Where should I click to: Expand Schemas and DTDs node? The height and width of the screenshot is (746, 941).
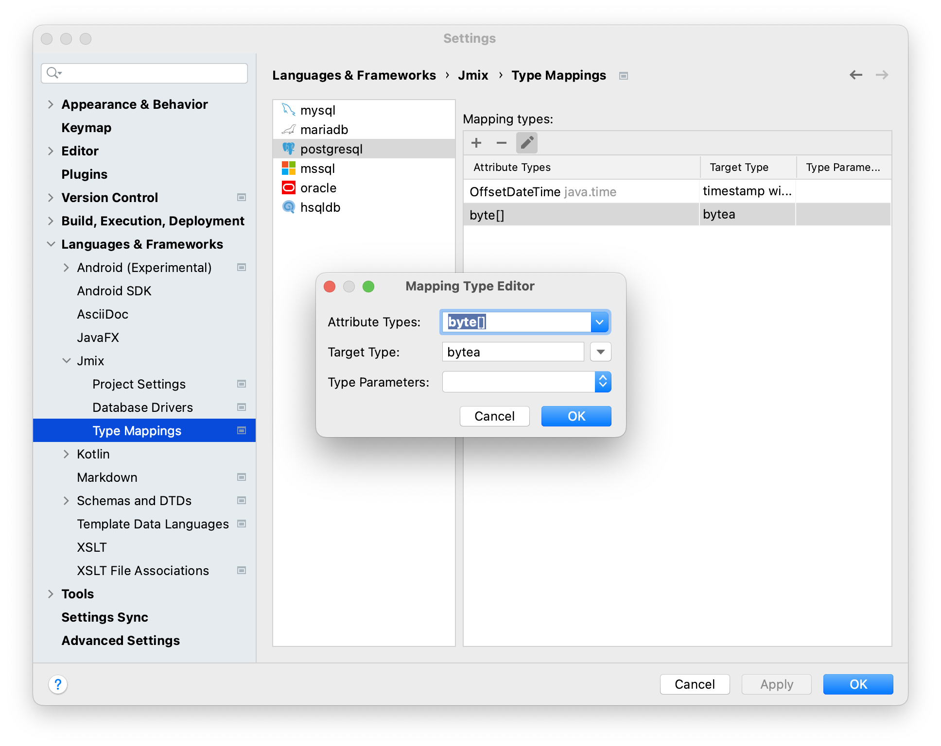pos(66,501)
